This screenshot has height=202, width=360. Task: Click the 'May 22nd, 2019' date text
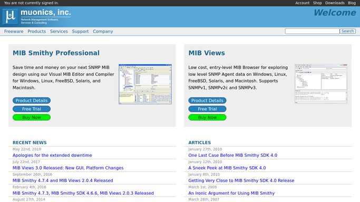click(27, 149)
